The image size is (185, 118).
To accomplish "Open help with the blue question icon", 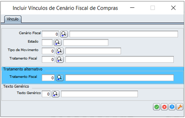I will 172,107.
